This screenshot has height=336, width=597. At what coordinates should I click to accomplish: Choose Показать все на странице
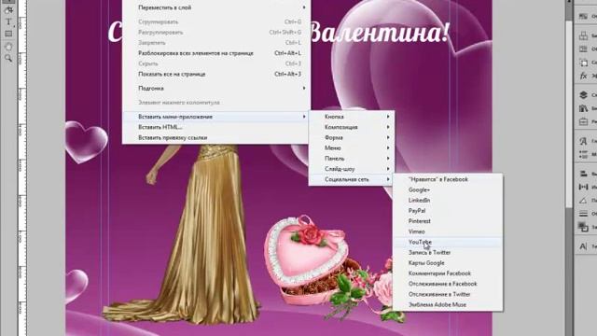(x=216, y=74)
